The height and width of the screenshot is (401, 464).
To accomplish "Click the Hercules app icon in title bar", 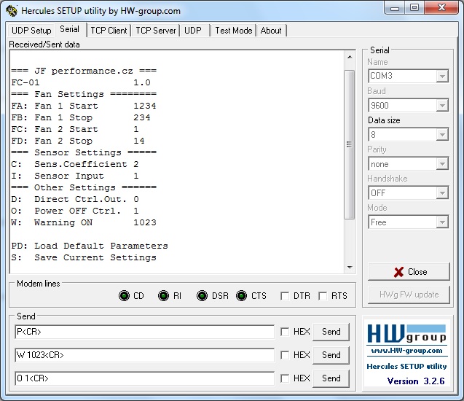I will coord(11,11).
